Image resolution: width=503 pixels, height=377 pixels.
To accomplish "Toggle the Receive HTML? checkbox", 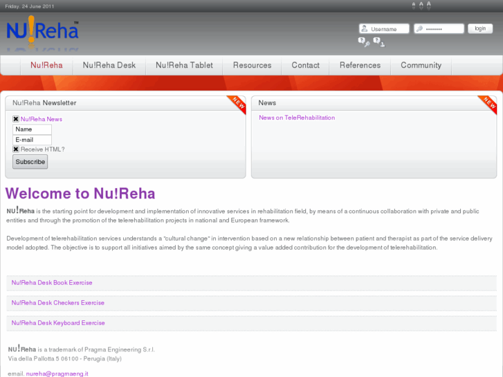I will [x=16, y=149].
